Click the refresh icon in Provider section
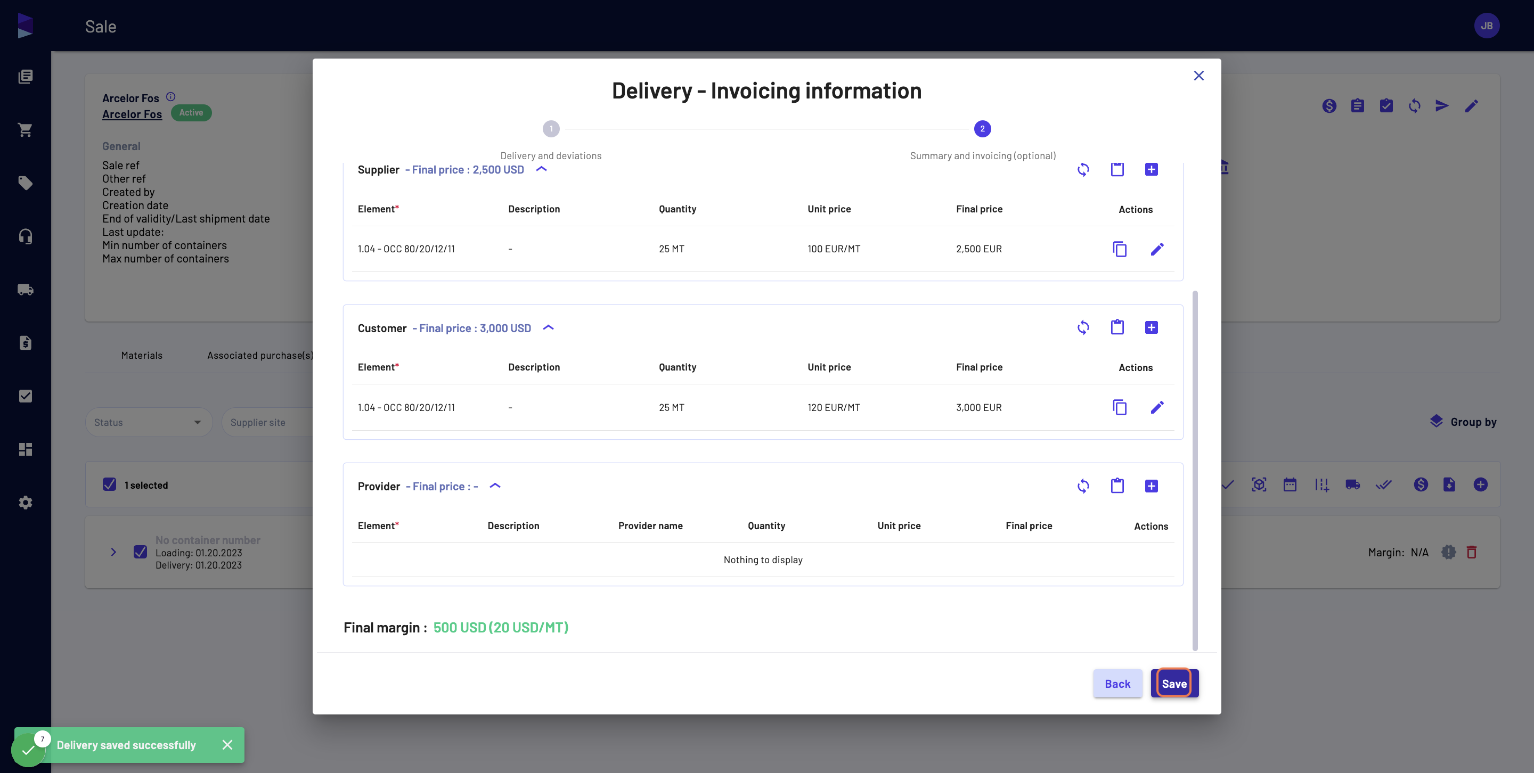This screenshot has width=1534, height=773. [x=1083, y=486]
